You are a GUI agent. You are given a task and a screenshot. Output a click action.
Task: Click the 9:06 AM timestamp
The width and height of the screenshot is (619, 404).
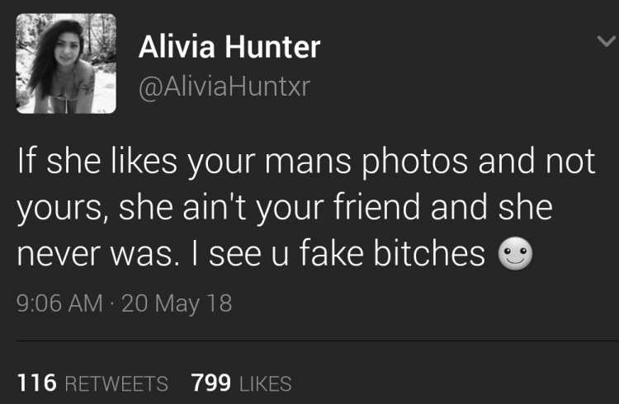[59, 303]
